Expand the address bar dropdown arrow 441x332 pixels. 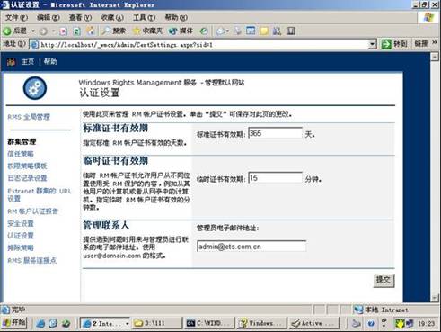[372, 44]
